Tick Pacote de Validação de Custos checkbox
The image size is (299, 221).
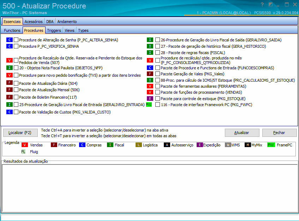pyautogui.click(x=16, y=112)
